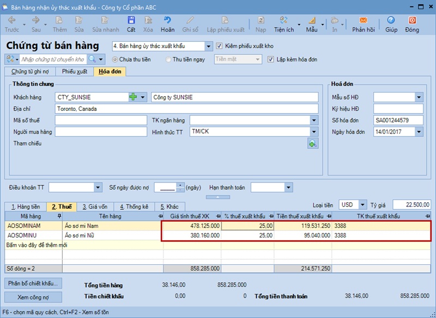This screenshot has height=318, width=436.
Task: Switch to the Phiếu xuất tab
Action: pos(74,71)
